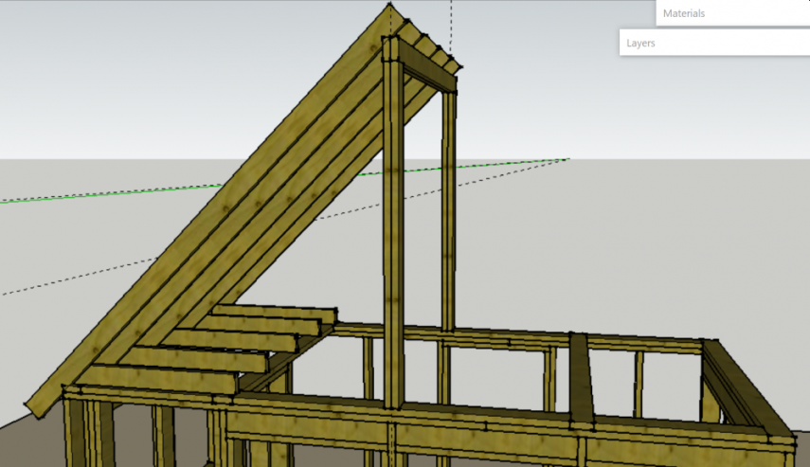810x467 pixels.
Task: Click the front wall top plate beam
Action: click(x=493, y=415)
